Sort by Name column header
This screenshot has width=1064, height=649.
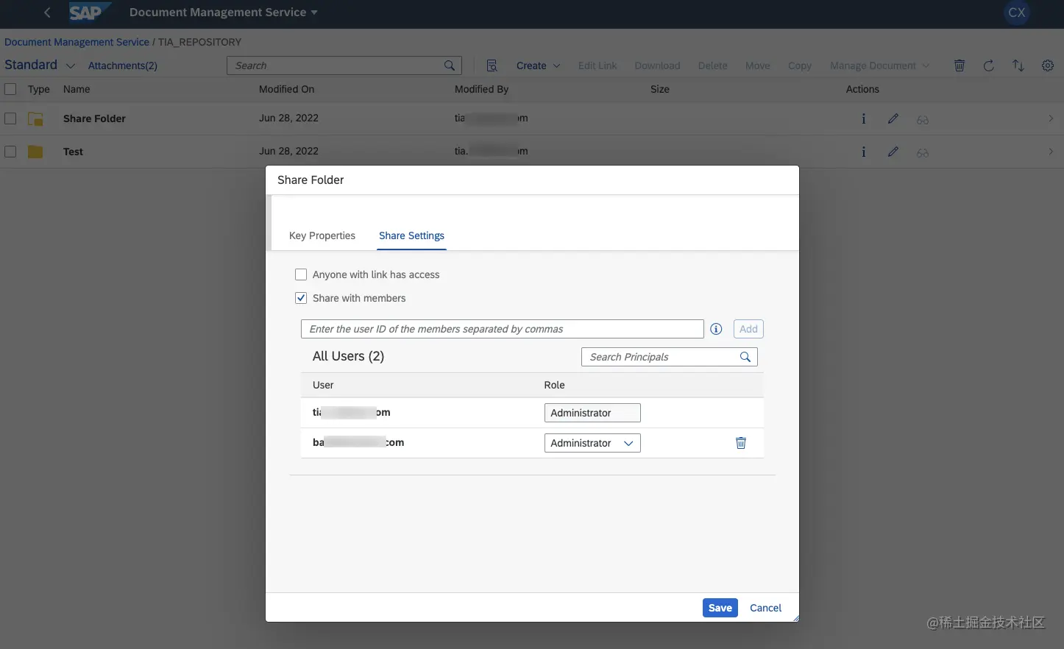point(77,89)
